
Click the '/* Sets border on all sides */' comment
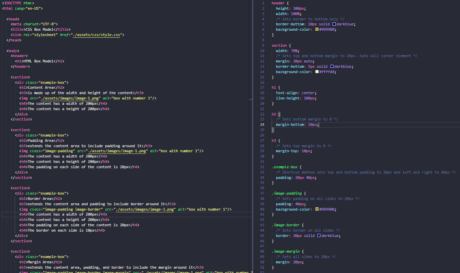[308, 230]
